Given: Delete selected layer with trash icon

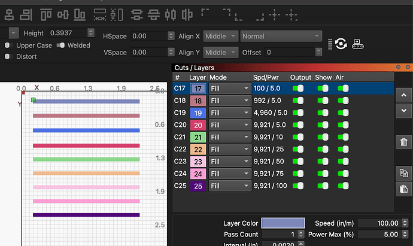Looking at the screenshot, I should coord(403,142).
